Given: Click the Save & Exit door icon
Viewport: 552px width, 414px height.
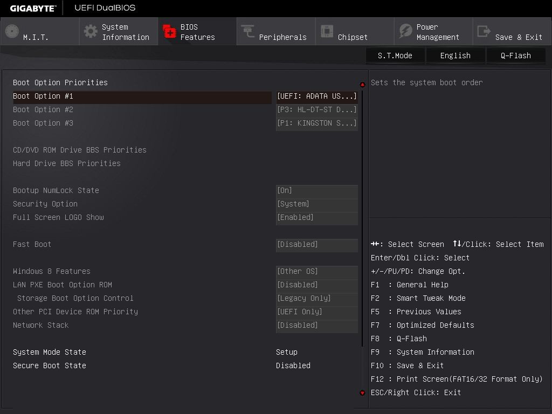Looking at the screenshot, I should tap(484, 31).
